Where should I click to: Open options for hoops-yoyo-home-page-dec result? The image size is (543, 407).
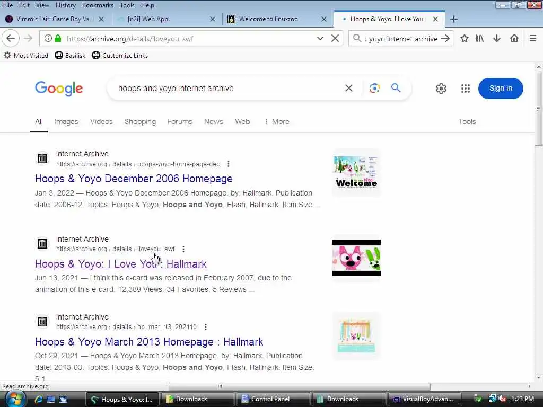click(228, 164)
